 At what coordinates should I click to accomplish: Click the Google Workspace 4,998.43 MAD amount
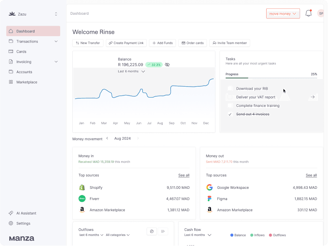point(305,188)
